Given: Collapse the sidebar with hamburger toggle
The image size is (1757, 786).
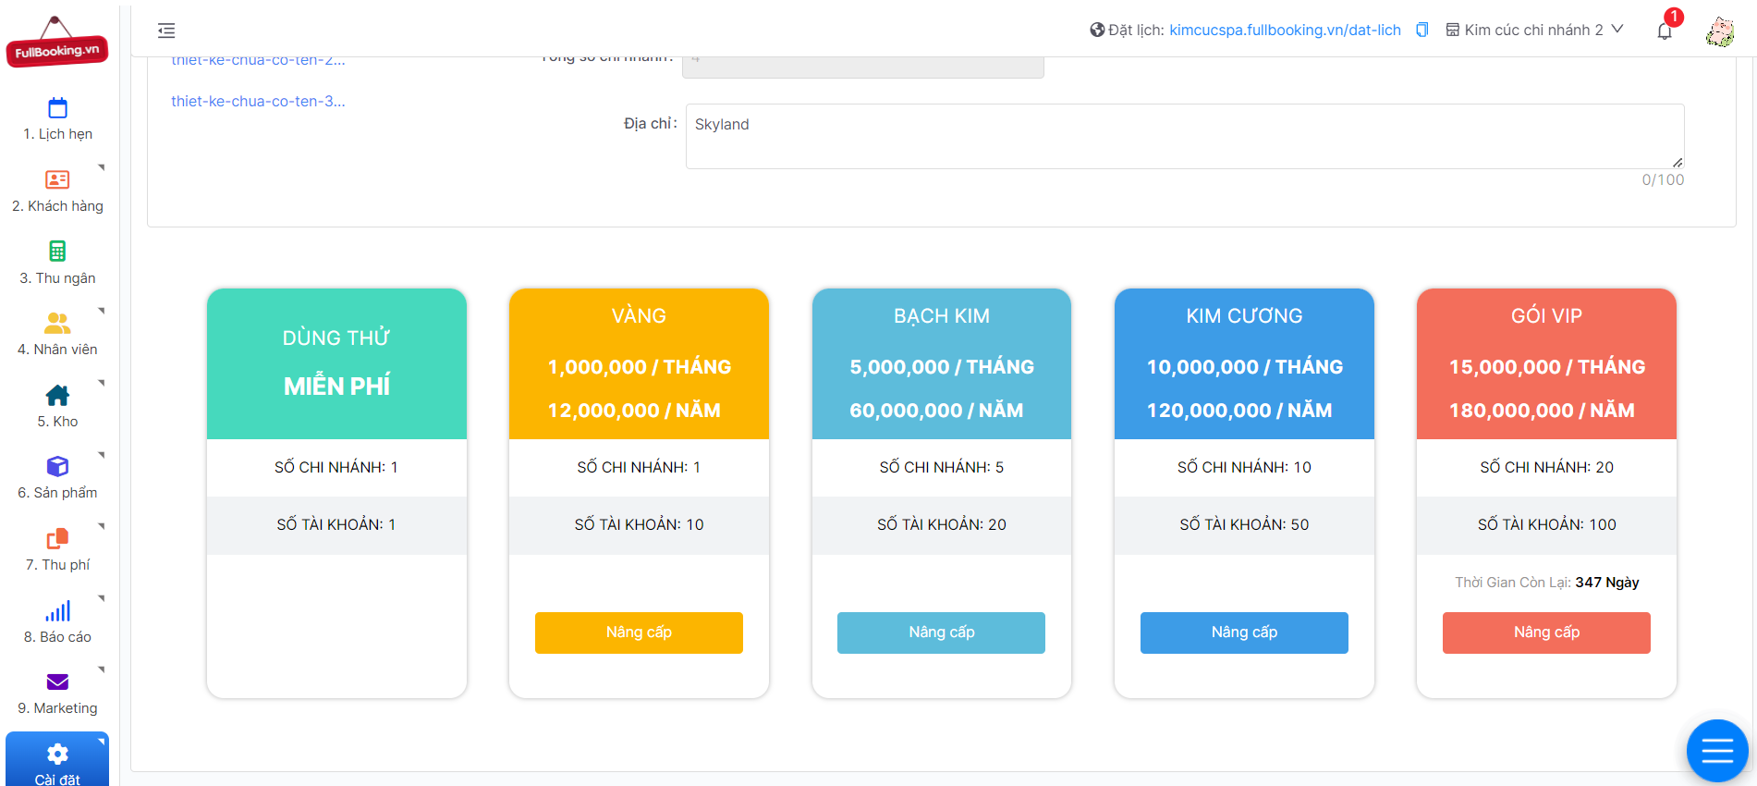Looking at the screenshot, I should (166, 31).
